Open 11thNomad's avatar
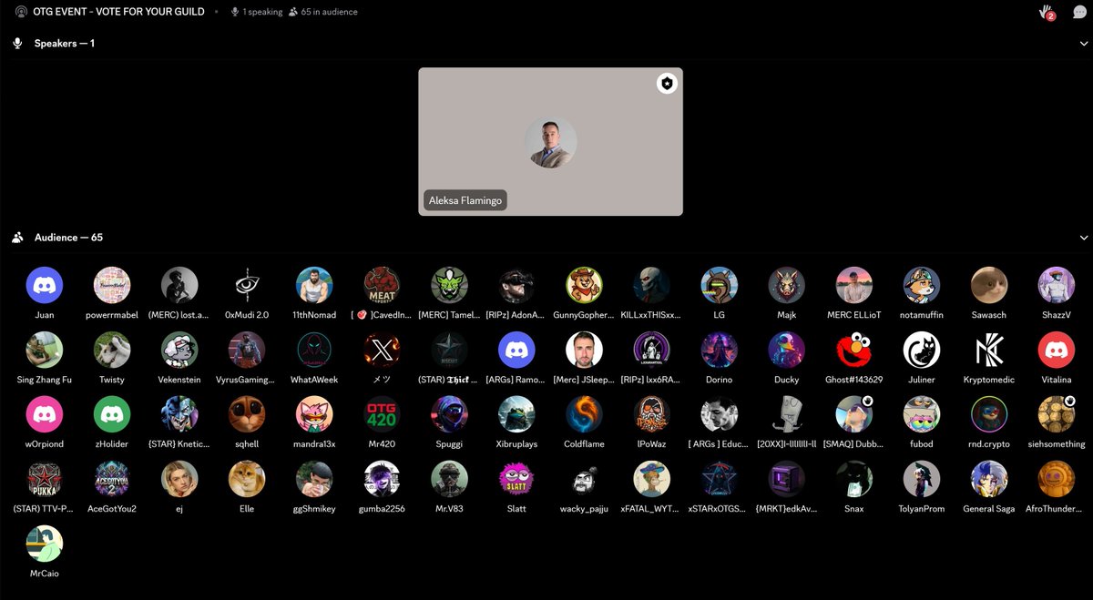 [314, 285]
